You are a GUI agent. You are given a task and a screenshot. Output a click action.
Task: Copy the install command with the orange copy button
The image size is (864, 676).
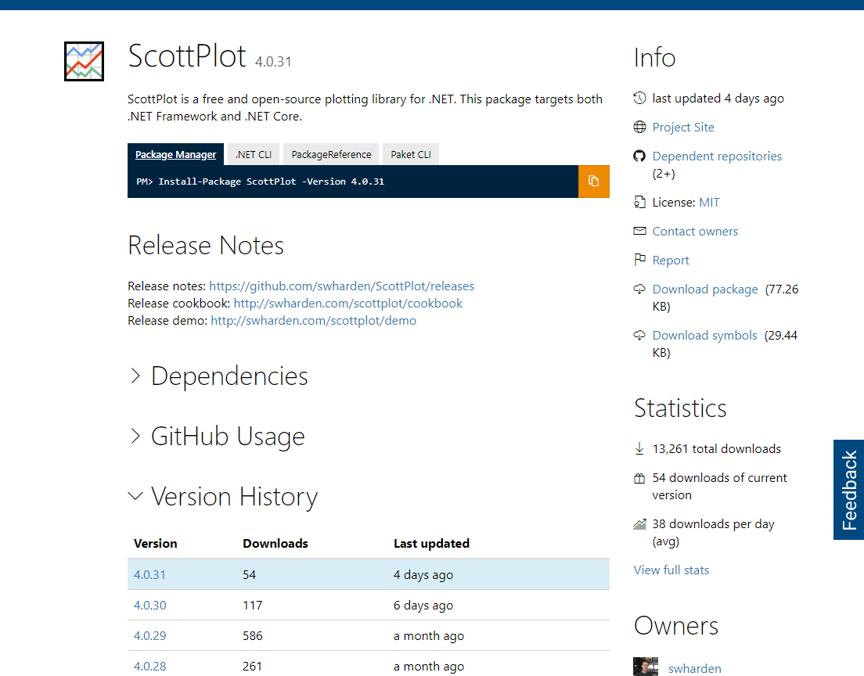click(x=593, y=182)
